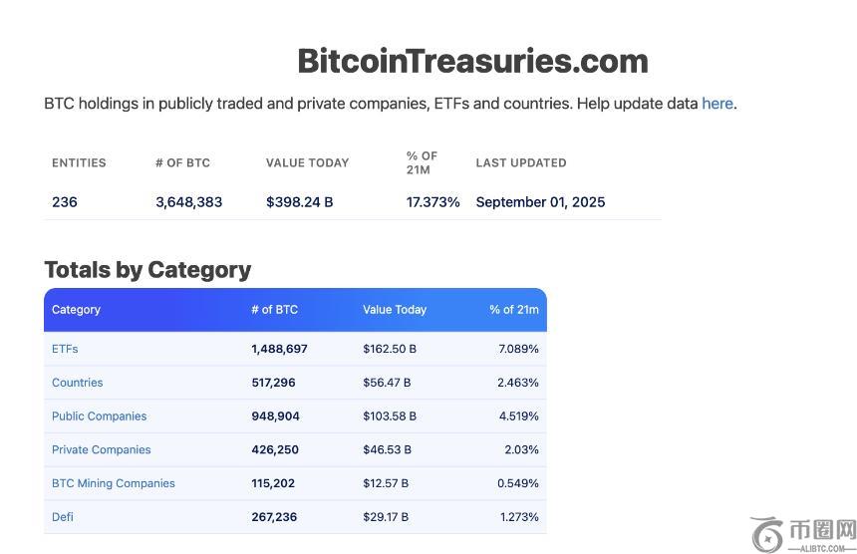Open the Countries category link

(x=77, y=383)
